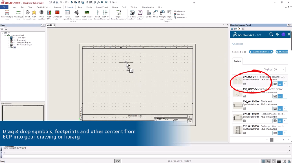Go to results page 11
This screenshot has width=292, height=163.
pyautogui.click(x=282, y=139)
